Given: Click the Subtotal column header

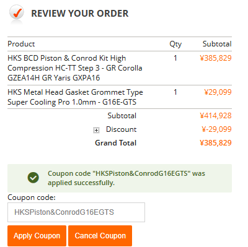Looking at the screenshot, I should tap(217, 44).
